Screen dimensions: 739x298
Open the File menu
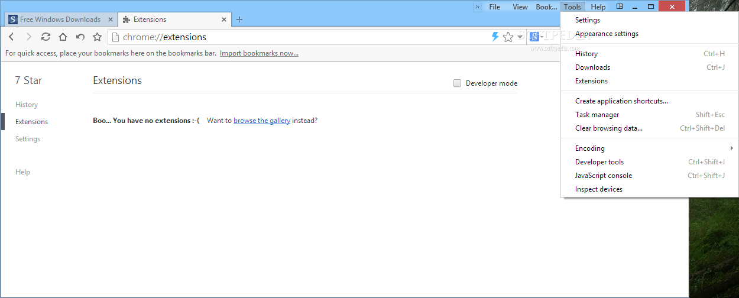click(495, 7)
